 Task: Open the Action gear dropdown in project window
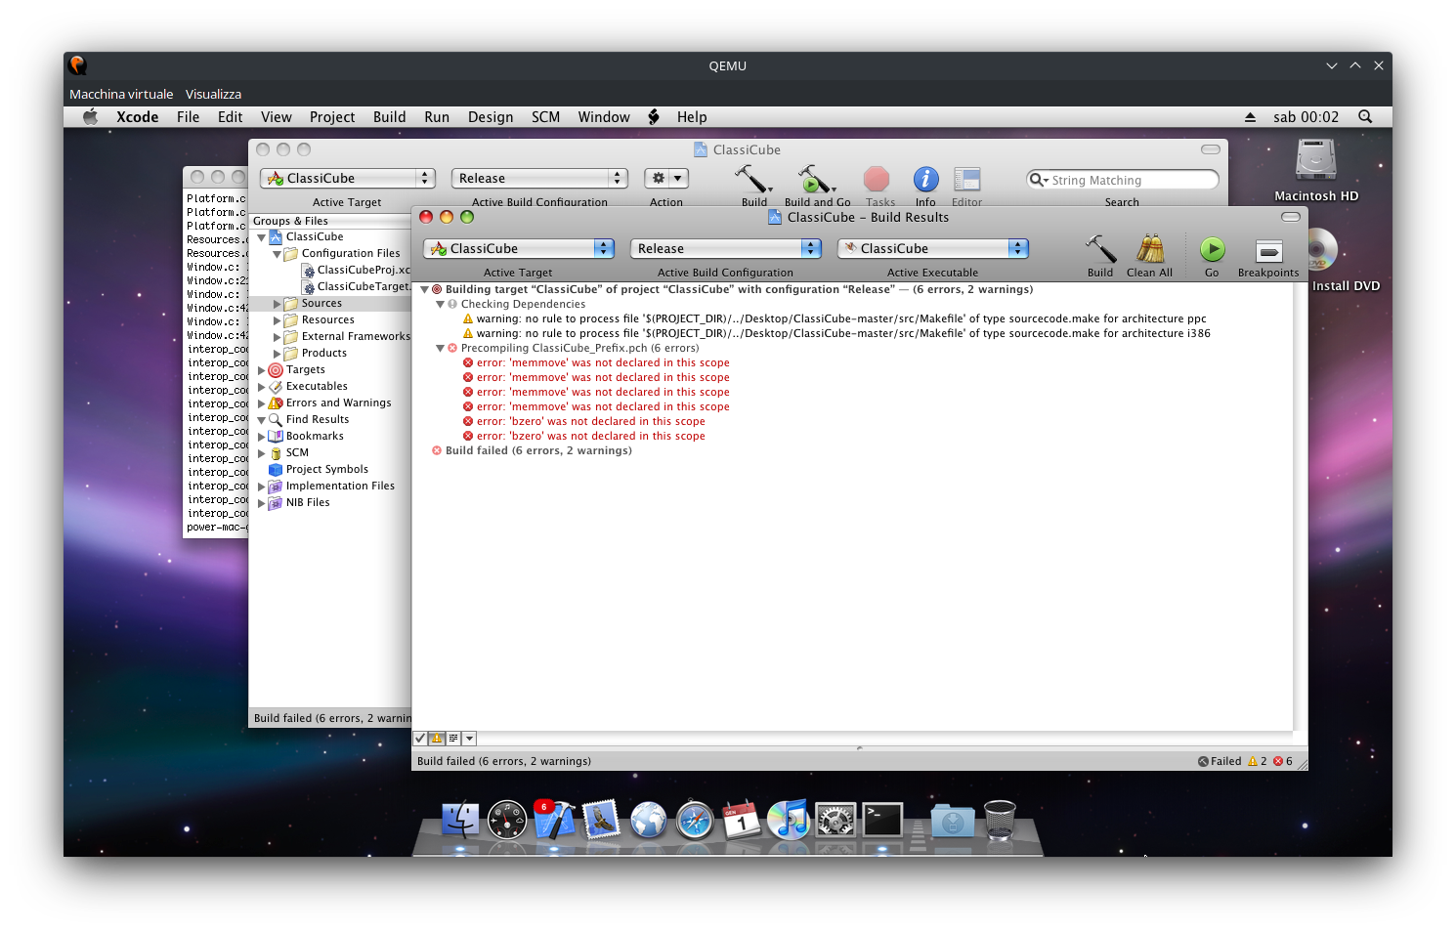click(666, 179)
